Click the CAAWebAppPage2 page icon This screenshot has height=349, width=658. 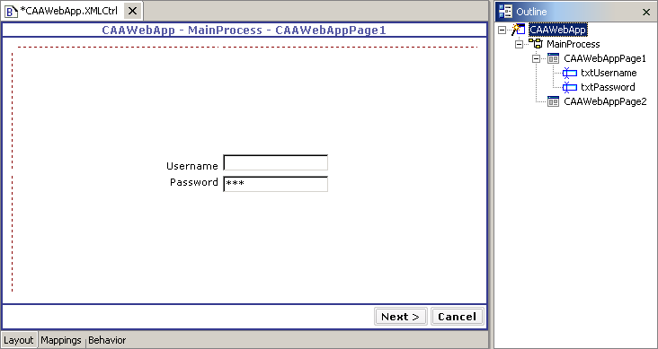point(554,101)
